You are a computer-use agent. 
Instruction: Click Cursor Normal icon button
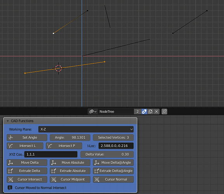click(x=113, y=179)
